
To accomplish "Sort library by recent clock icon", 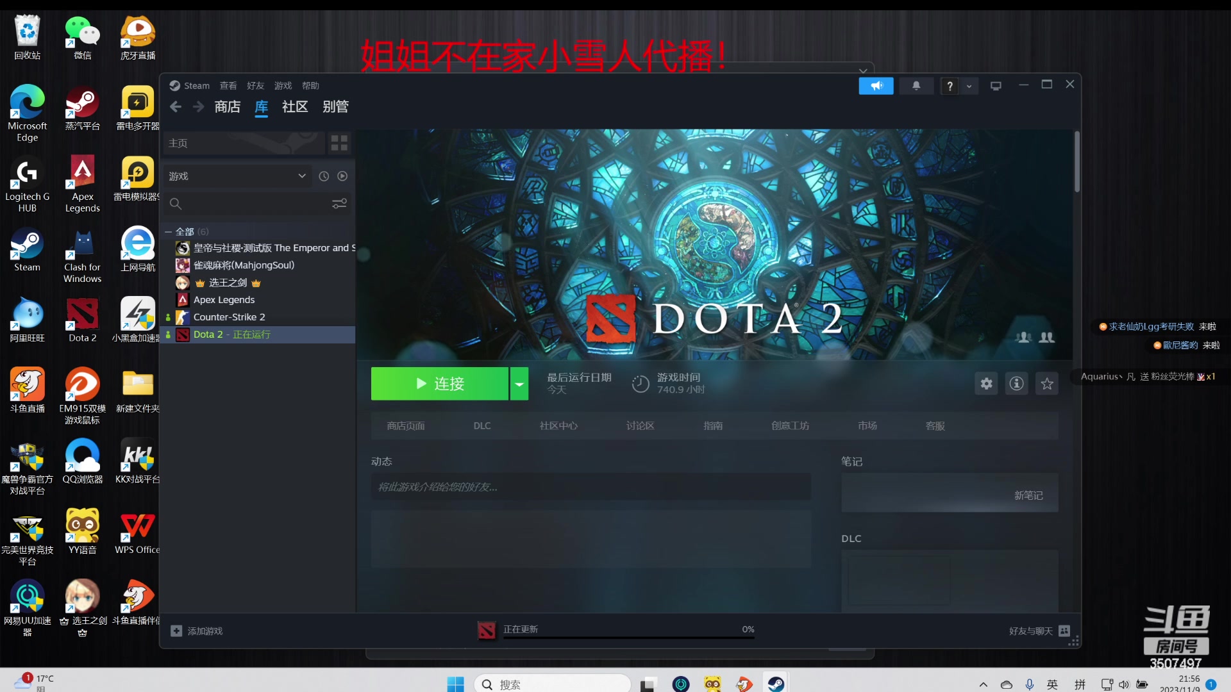I will tap(324, 176).
